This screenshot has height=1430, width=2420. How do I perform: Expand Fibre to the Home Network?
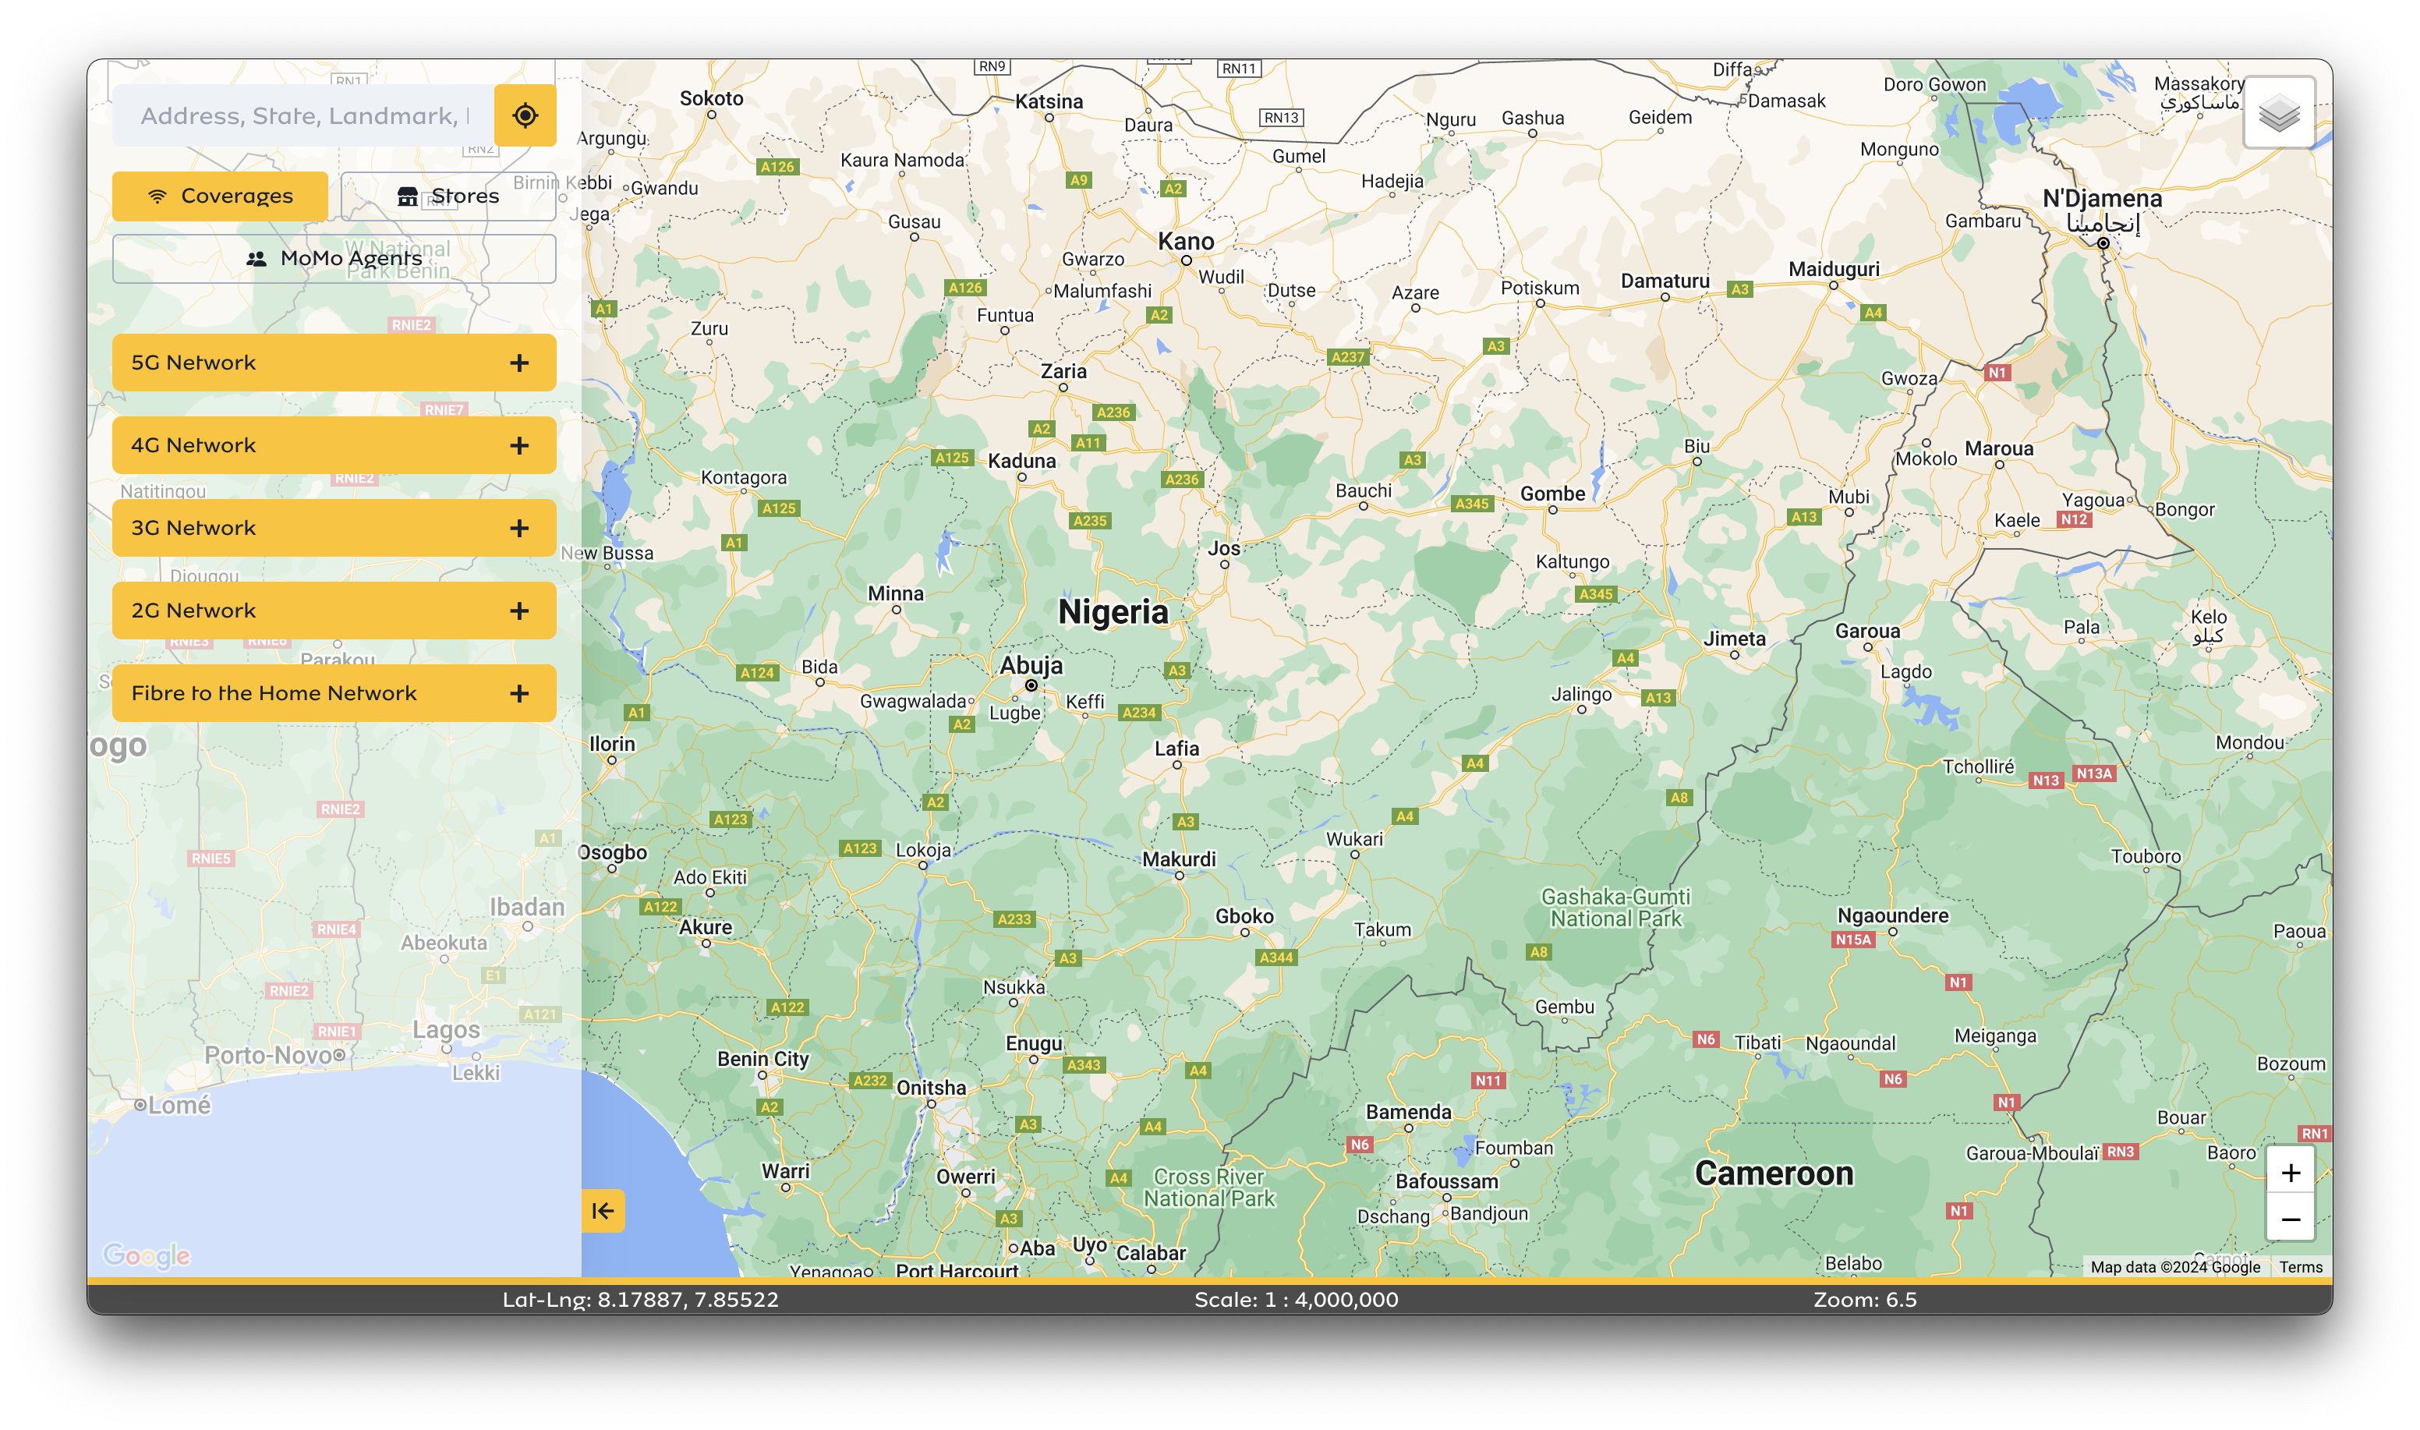pos(334,693)
